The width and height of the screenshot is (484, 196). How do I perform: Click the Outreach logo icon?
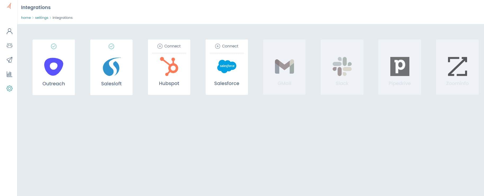coord(54,66)
